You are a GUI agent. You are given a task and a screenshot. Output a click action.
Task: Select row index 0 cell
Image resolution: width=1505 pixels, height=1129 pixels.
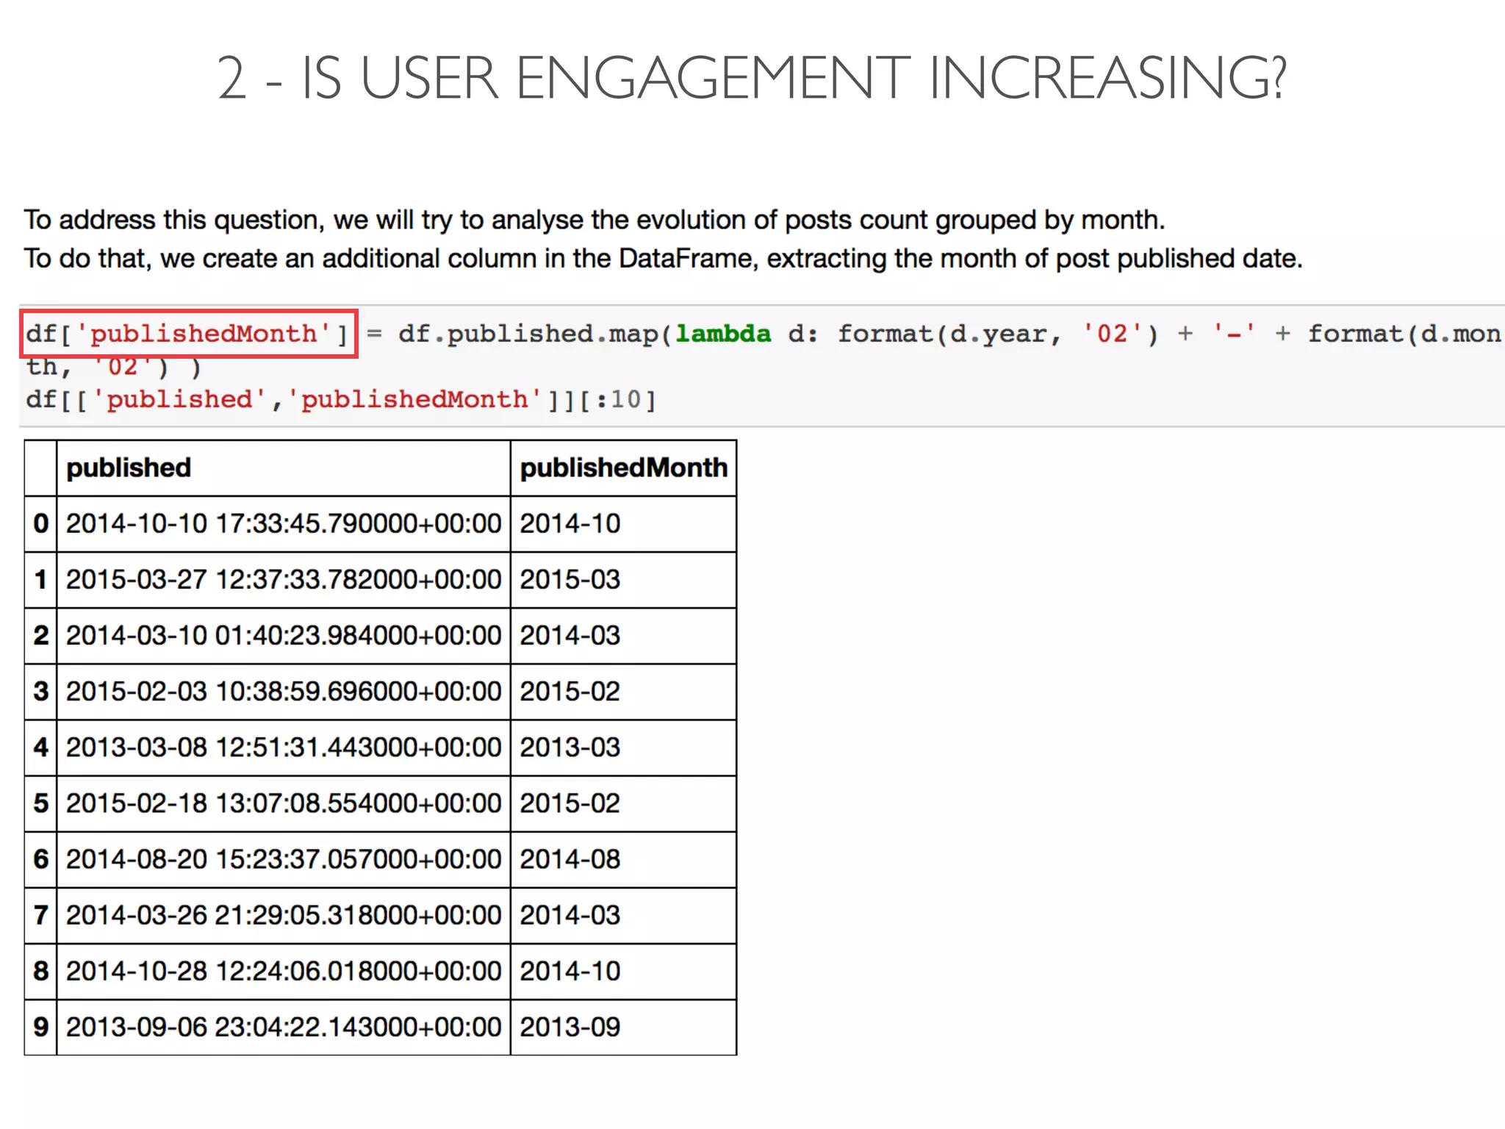click(41, 524)
